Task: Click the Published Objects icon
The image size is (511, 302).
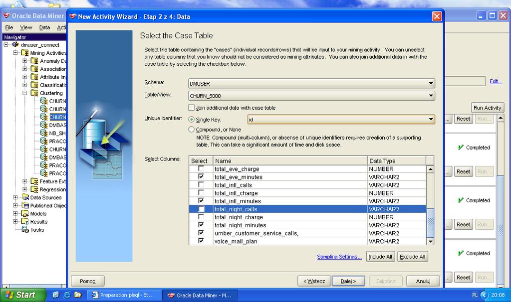Action: point(25,205)
